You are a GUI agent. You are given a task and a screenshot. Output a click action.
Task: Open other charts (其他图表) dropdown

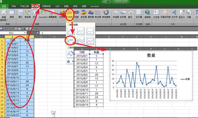click(x=106, y=14)
